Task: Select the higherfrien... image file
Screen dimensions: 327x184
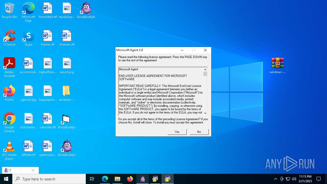Action: [48, 66]
